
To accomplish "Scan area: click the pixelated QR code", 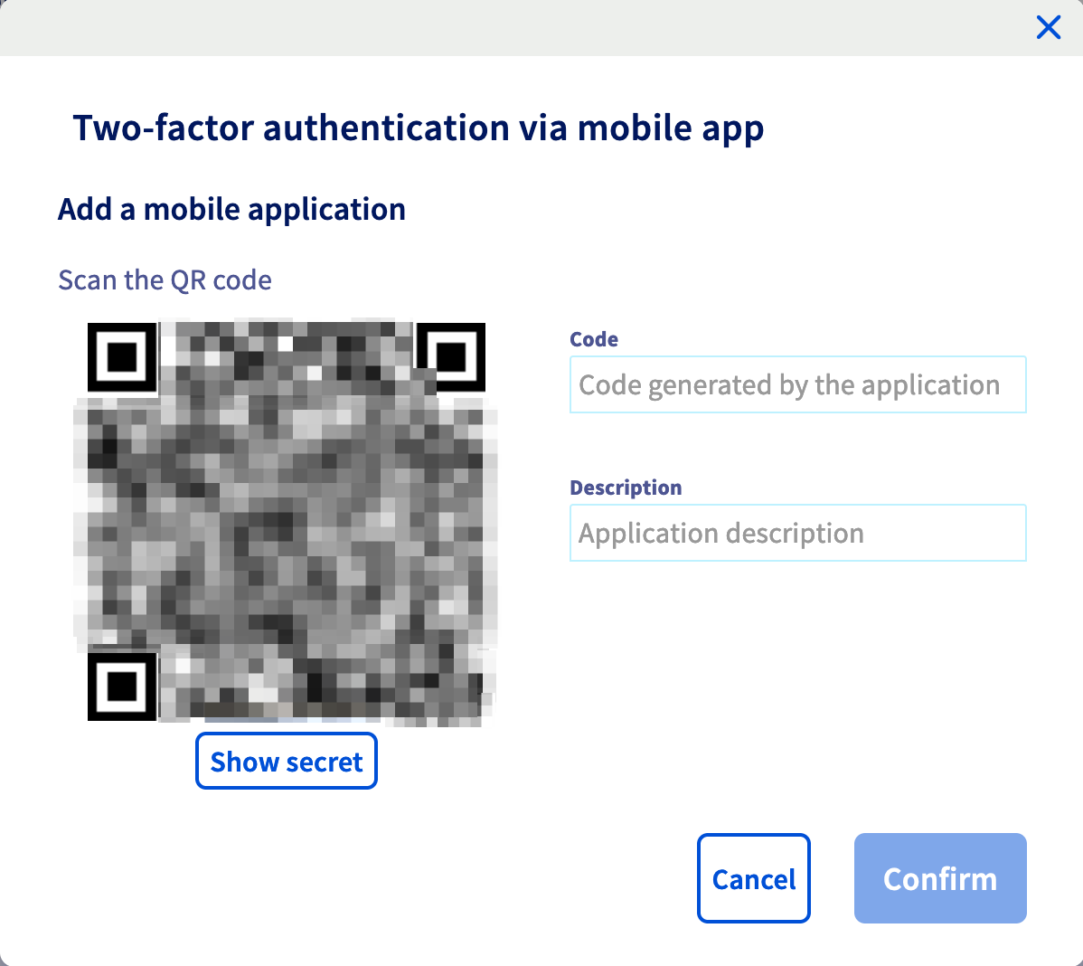I will (x=285, y=520).
